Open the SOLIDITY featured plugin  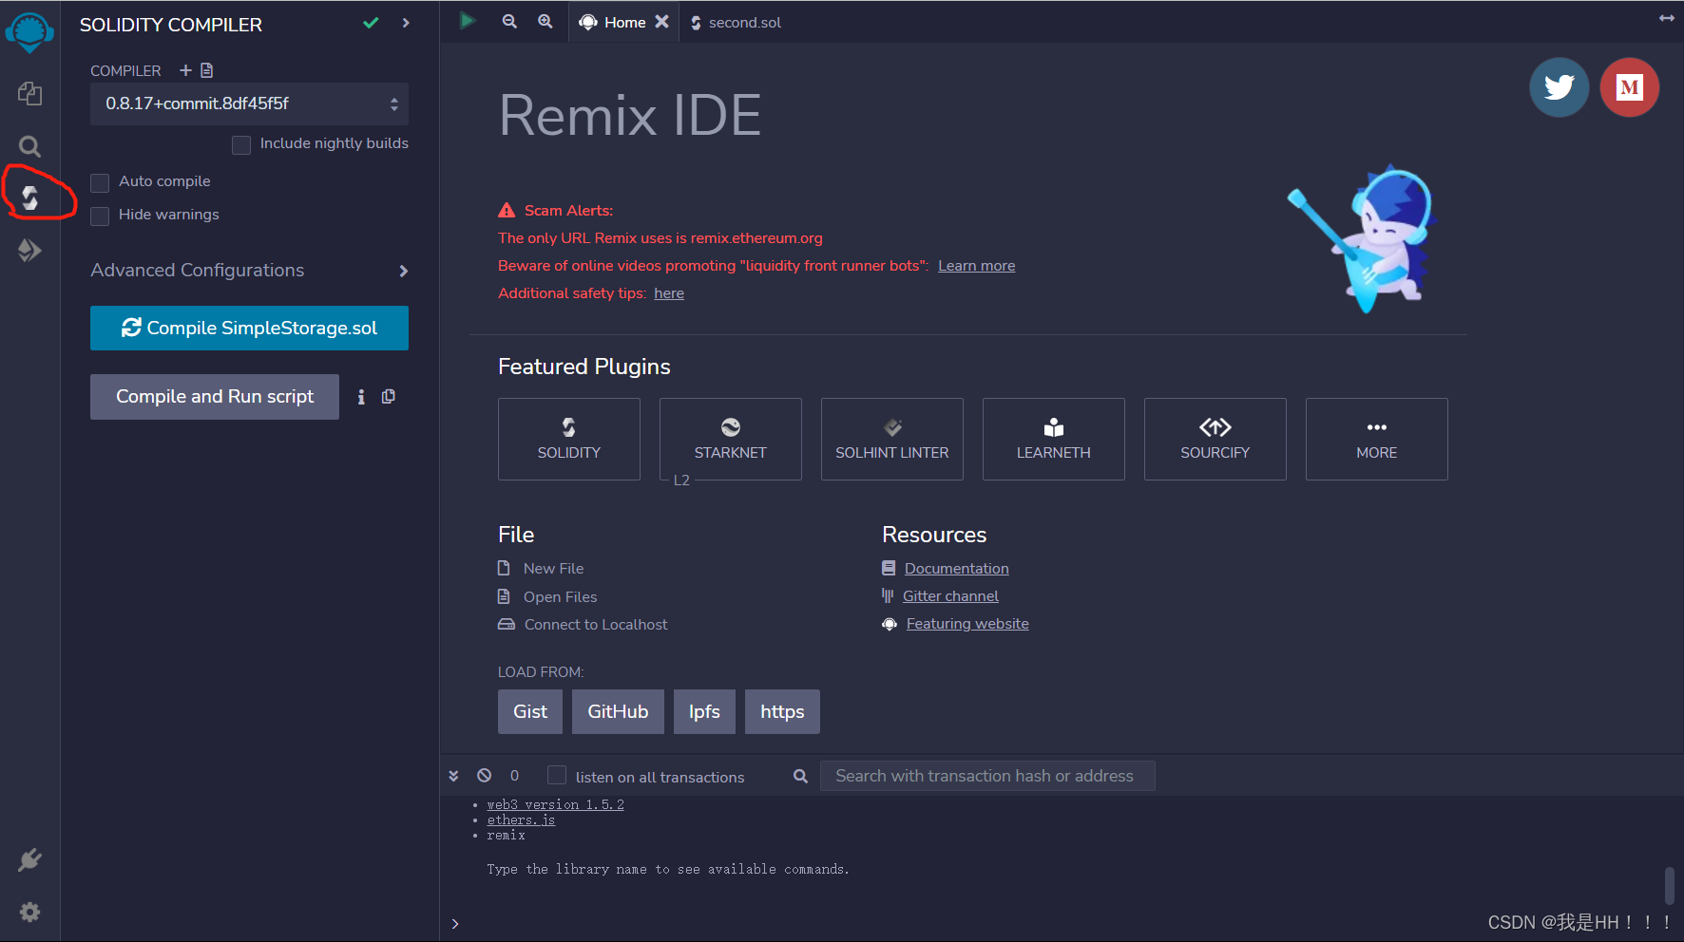click(569, 439)
